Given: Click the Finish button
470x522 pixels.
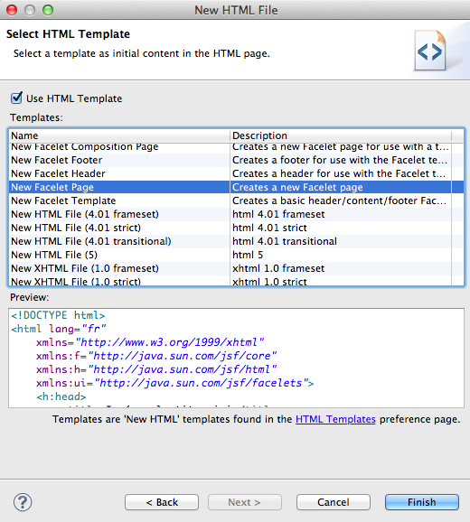Looking at the screenshot, I should point(422,502).
